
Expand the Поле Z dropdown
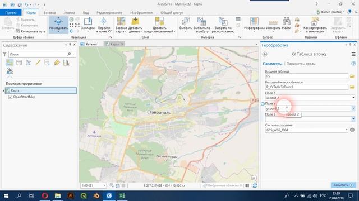[353, 119]
